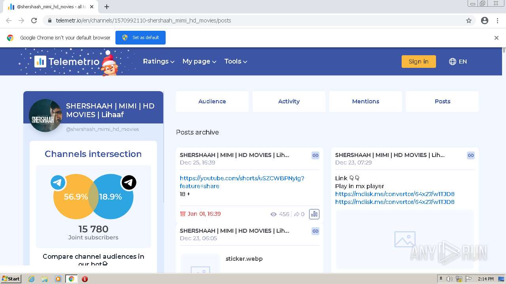Open the media player taskbar icon

tap(58, 279)
